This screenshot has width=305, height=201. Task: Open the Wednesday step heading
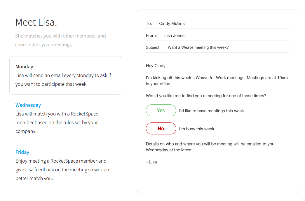[x=28, y=105]
